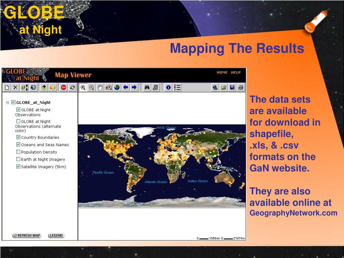This screenshot has width=344, height=258.
Task: Go forward to next extent
Action: 134,88
